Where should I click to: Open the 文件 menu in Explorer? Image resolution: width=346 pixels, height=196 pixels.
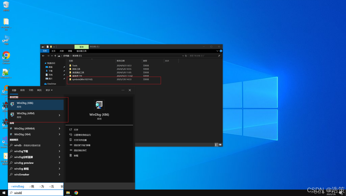tap(45, 51)
